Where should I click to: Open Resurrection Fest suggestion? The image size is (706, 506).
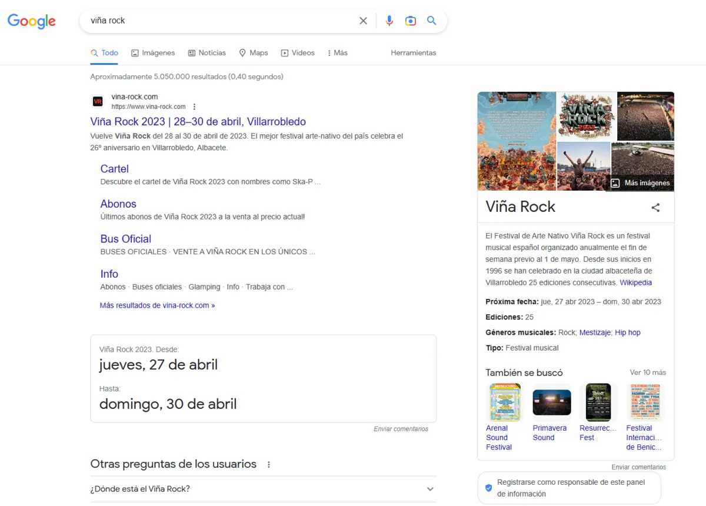click(x=598, y=412)
